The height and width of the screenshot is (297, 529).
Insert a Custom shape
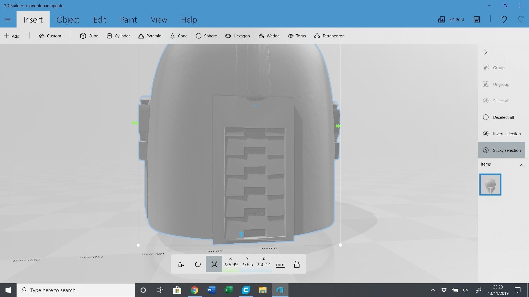[x=50, y=36]
